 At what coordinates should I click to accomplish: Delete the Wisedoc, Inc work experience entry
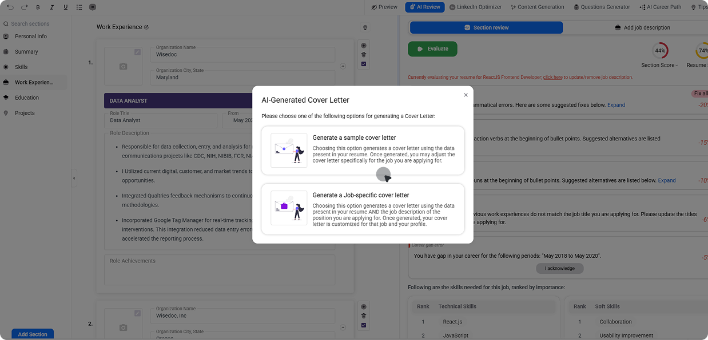(364, 315)
